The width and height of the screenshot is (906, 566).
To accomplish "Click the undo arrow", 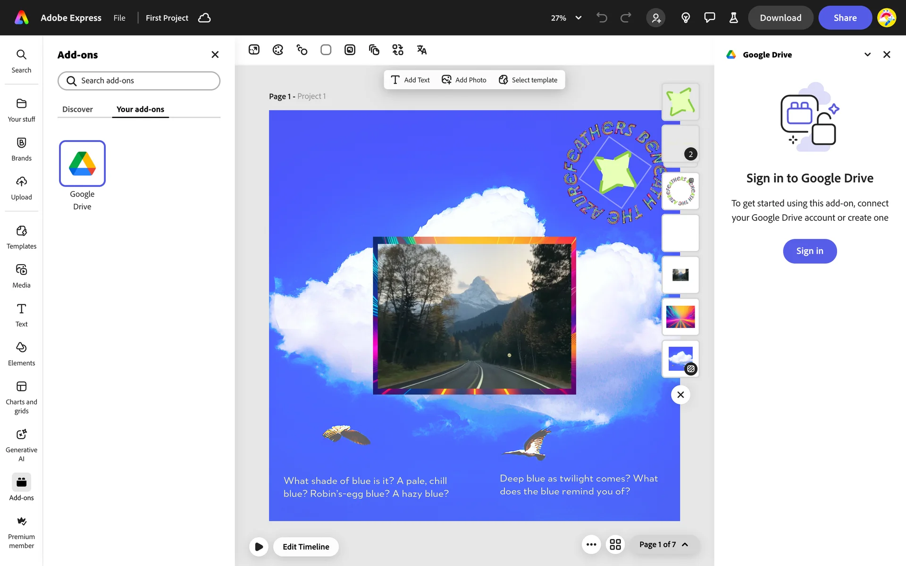I will (x=602, y=18).
